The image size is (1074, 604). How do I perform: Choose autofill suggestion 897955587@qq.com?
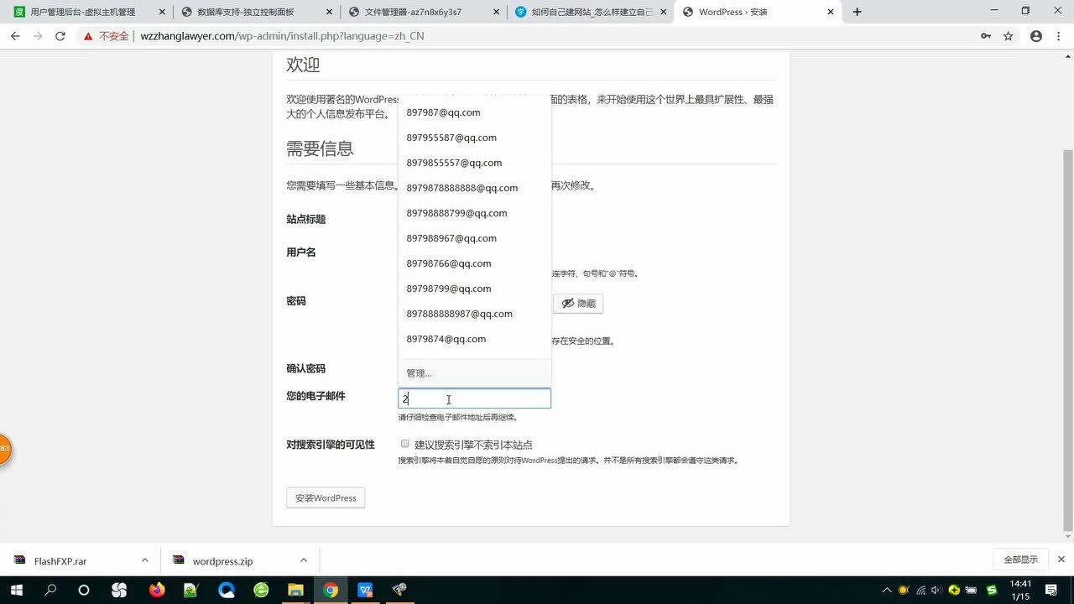click(474, 138)
